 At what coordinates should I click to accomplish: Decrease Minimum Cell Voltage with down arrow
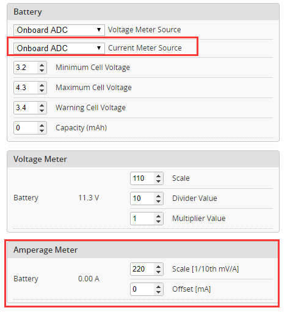(x=42, y=71)
